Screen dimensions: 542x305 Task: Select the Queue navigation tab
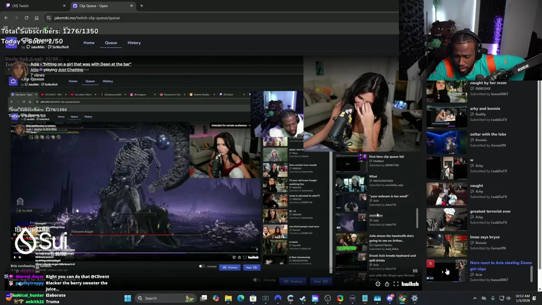(111, 43)
